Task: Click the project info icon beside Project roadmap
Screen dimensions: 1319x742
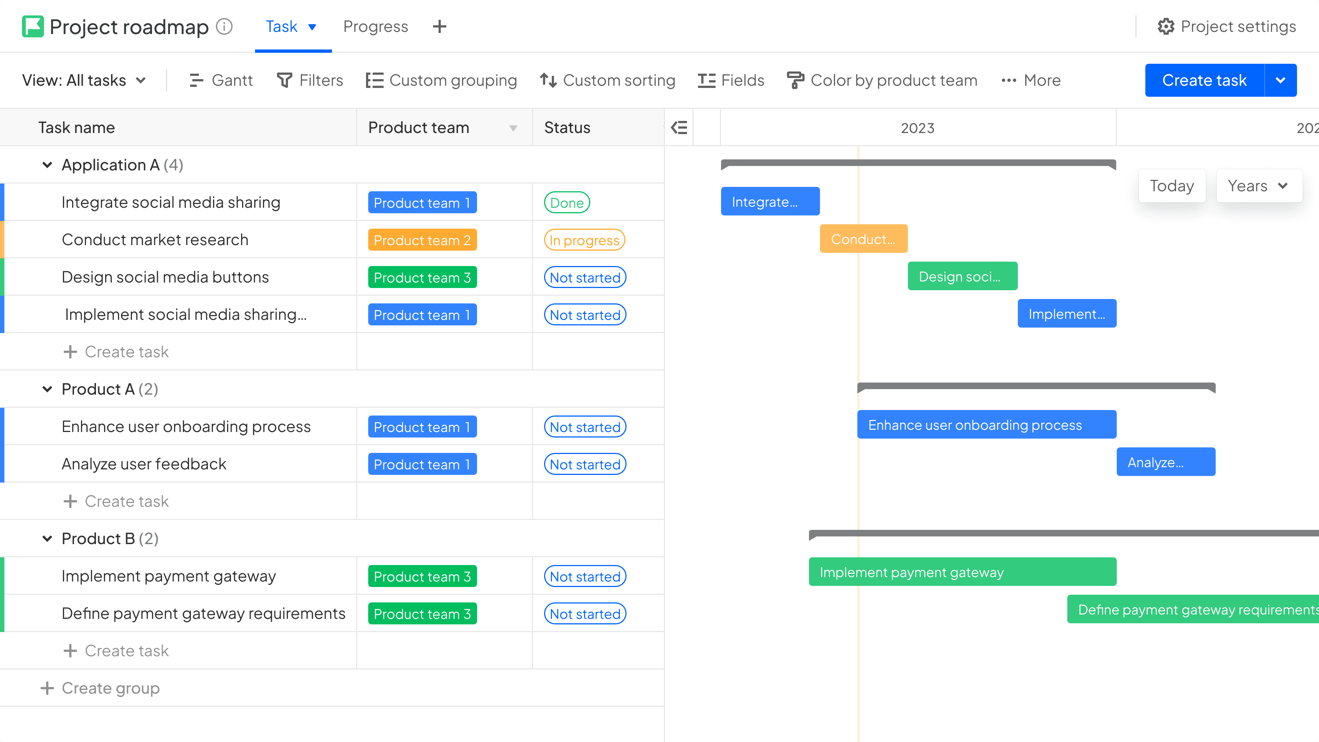Action: coord(224,27)
